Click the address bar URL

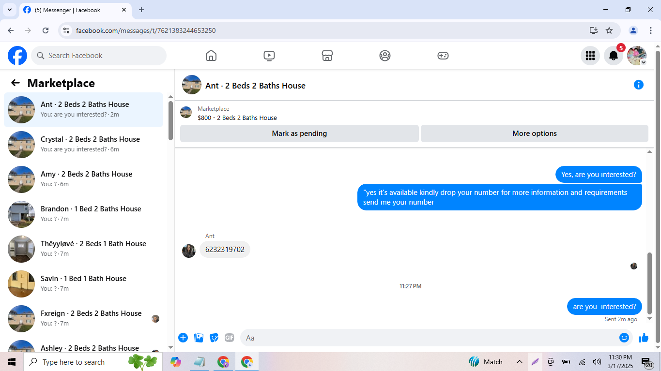pyautogui.click(x=146, y=30)
